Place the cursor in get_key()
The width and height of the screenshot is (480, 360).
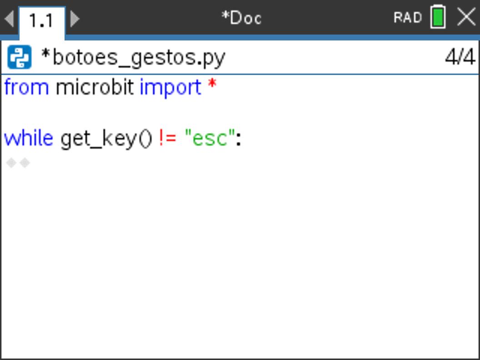[106, 138]
